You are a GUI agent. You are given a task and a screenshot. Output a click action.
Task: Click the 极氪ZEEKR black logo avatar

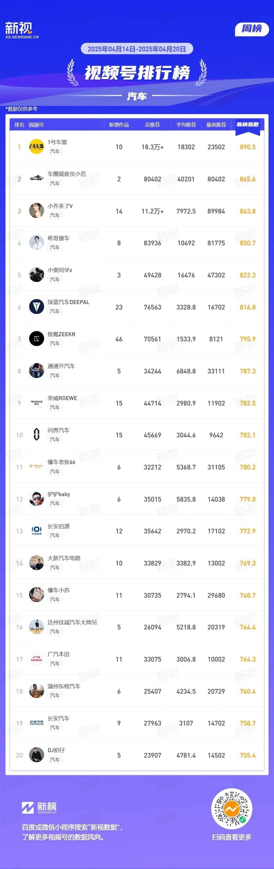pos(37,339)
